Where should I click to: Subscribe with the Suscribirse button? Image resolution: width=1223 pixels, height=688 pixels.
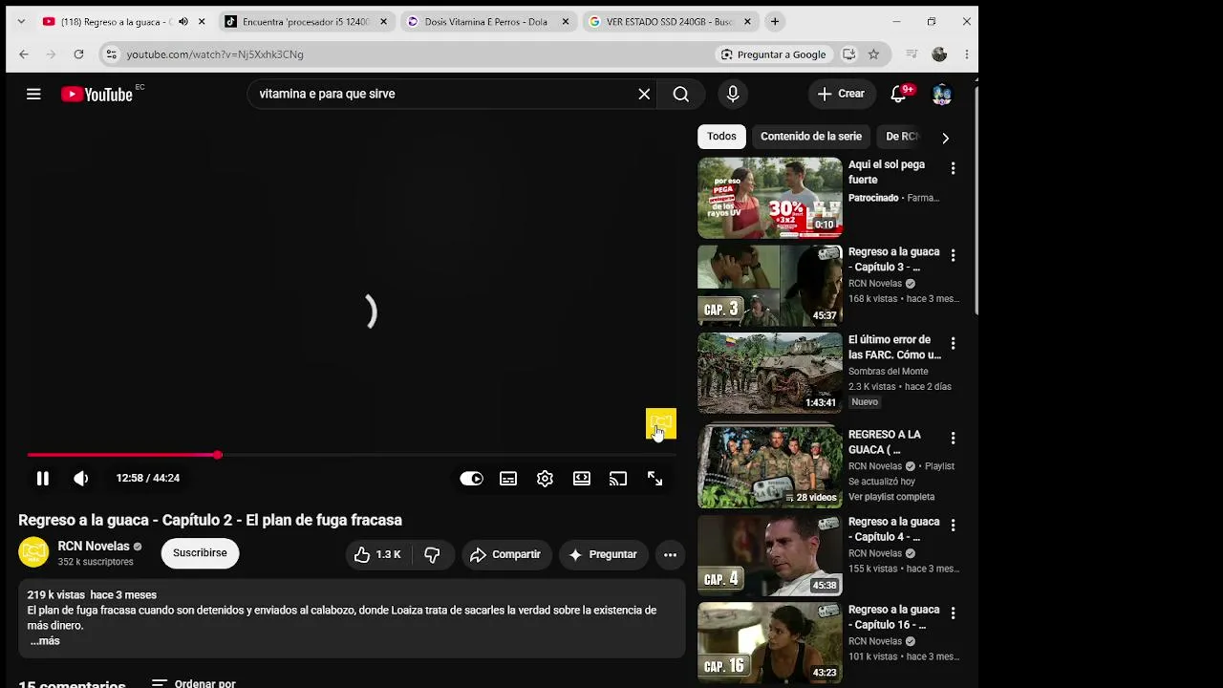(x=200, y=553)
